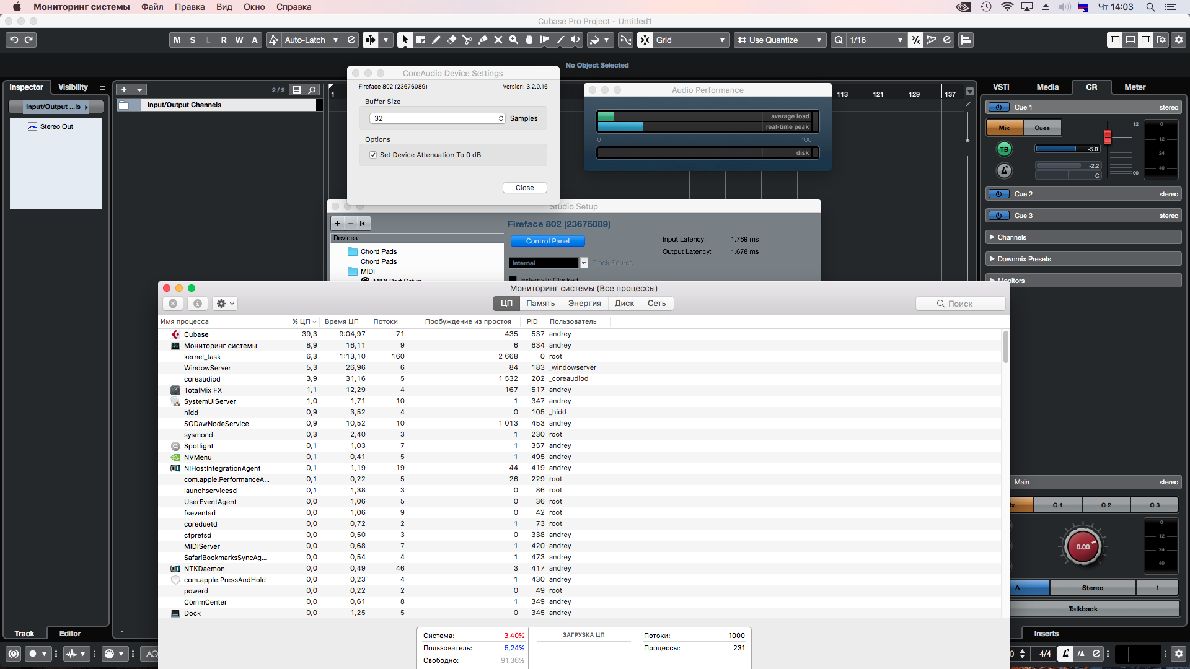Click the Stereo downmix button
This screenshot has width=1190, height=669.
(1093, 588)
